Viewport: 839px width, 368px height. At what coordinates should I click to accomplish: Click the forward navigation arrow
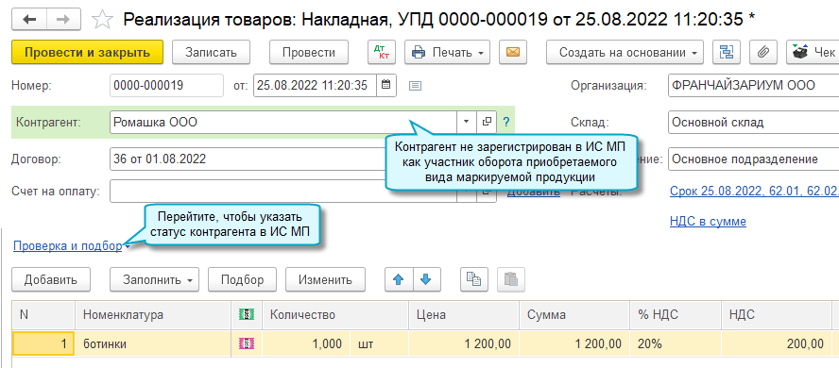point(63,20)
